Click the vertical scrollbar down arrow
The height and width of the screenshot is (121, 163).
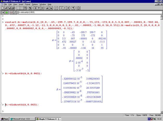point(162,112)
